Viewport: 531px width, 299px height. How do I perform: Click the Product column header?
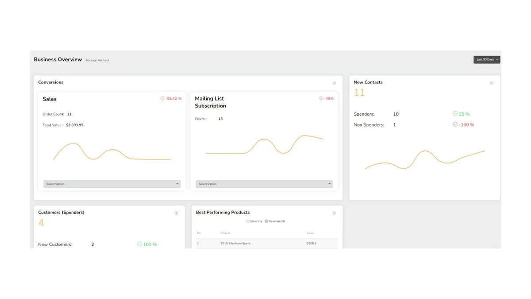[x=226, y=233]
